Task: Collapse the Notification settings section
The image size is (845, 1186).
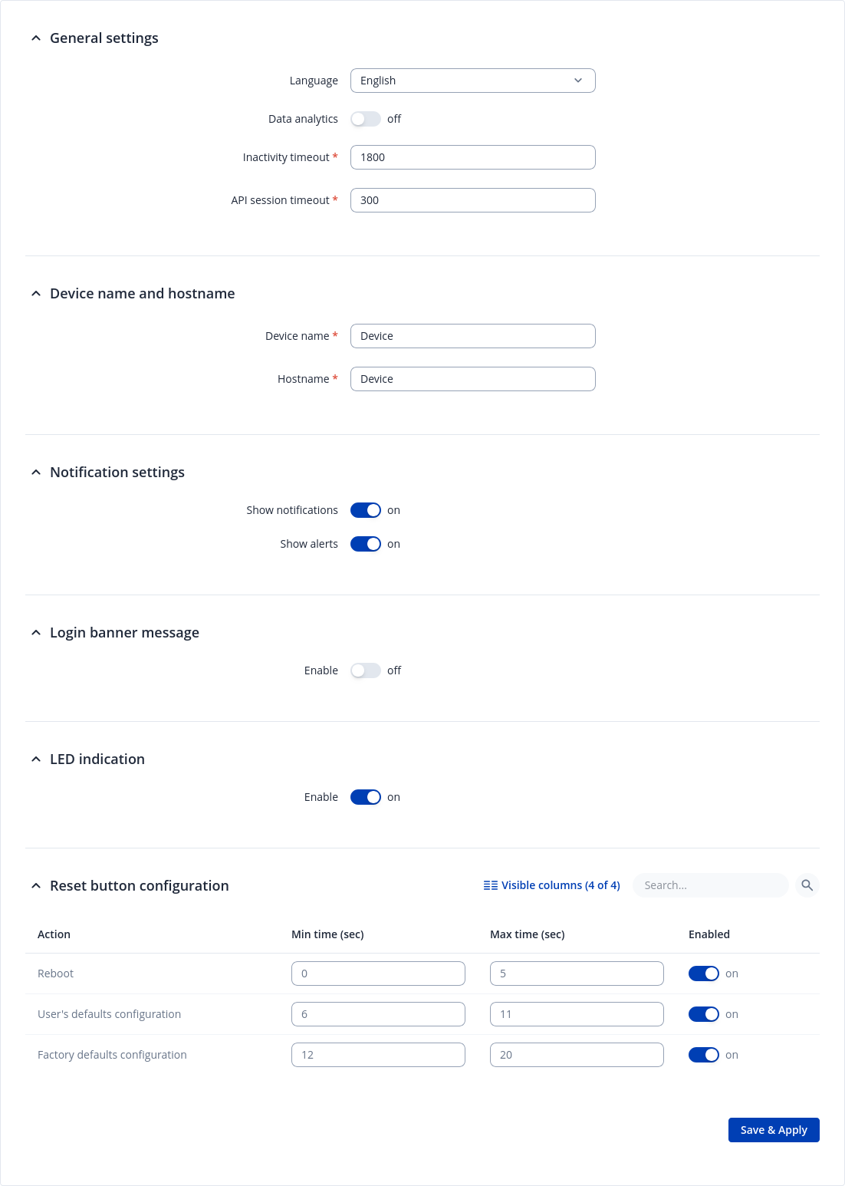Action: 36,473
